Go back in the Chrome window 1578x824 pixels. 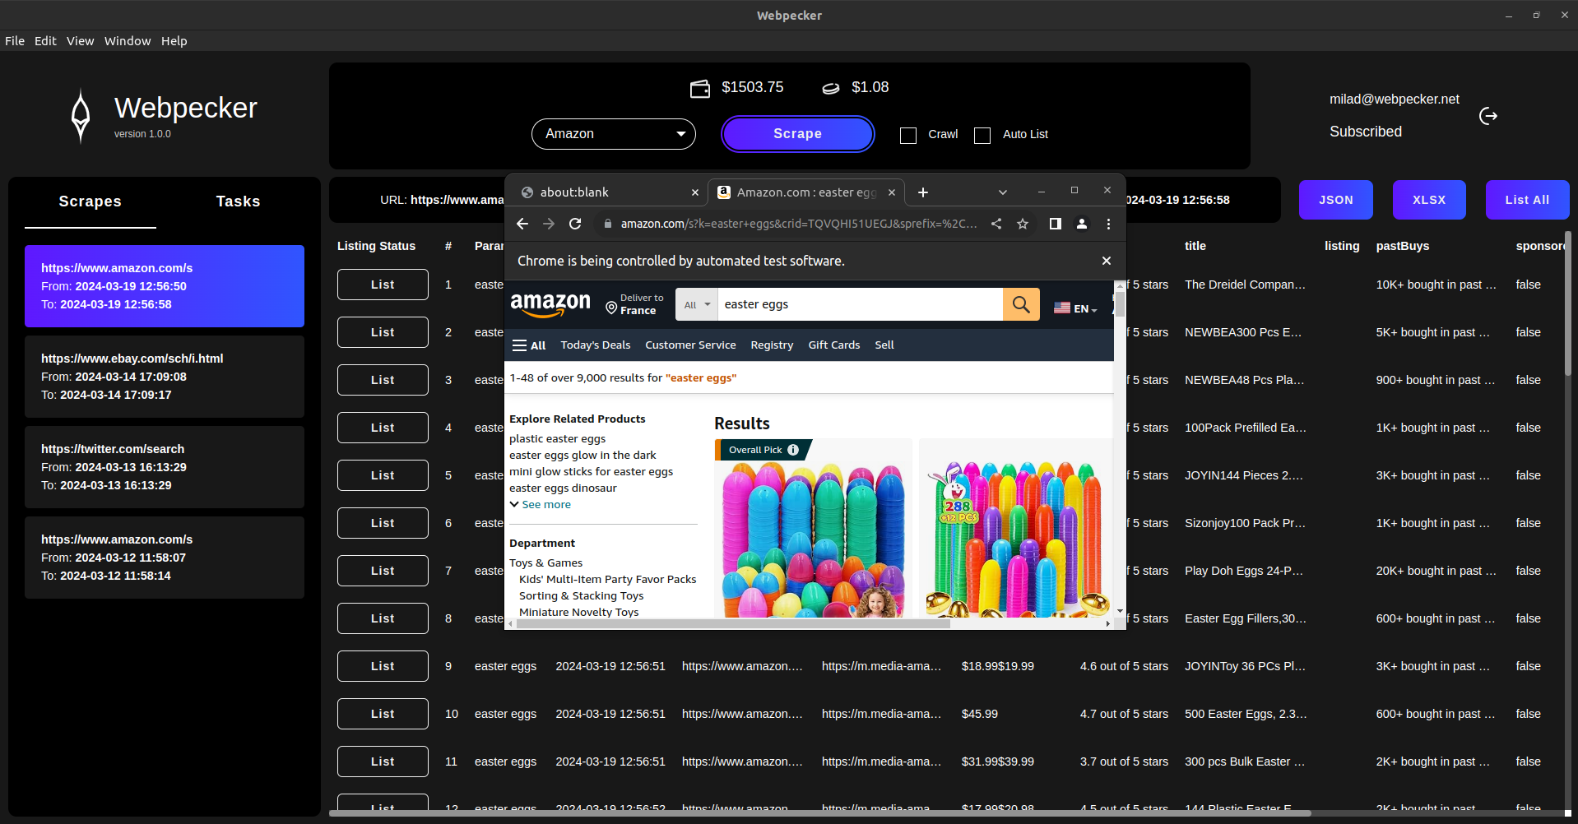[x=522, y=224]
